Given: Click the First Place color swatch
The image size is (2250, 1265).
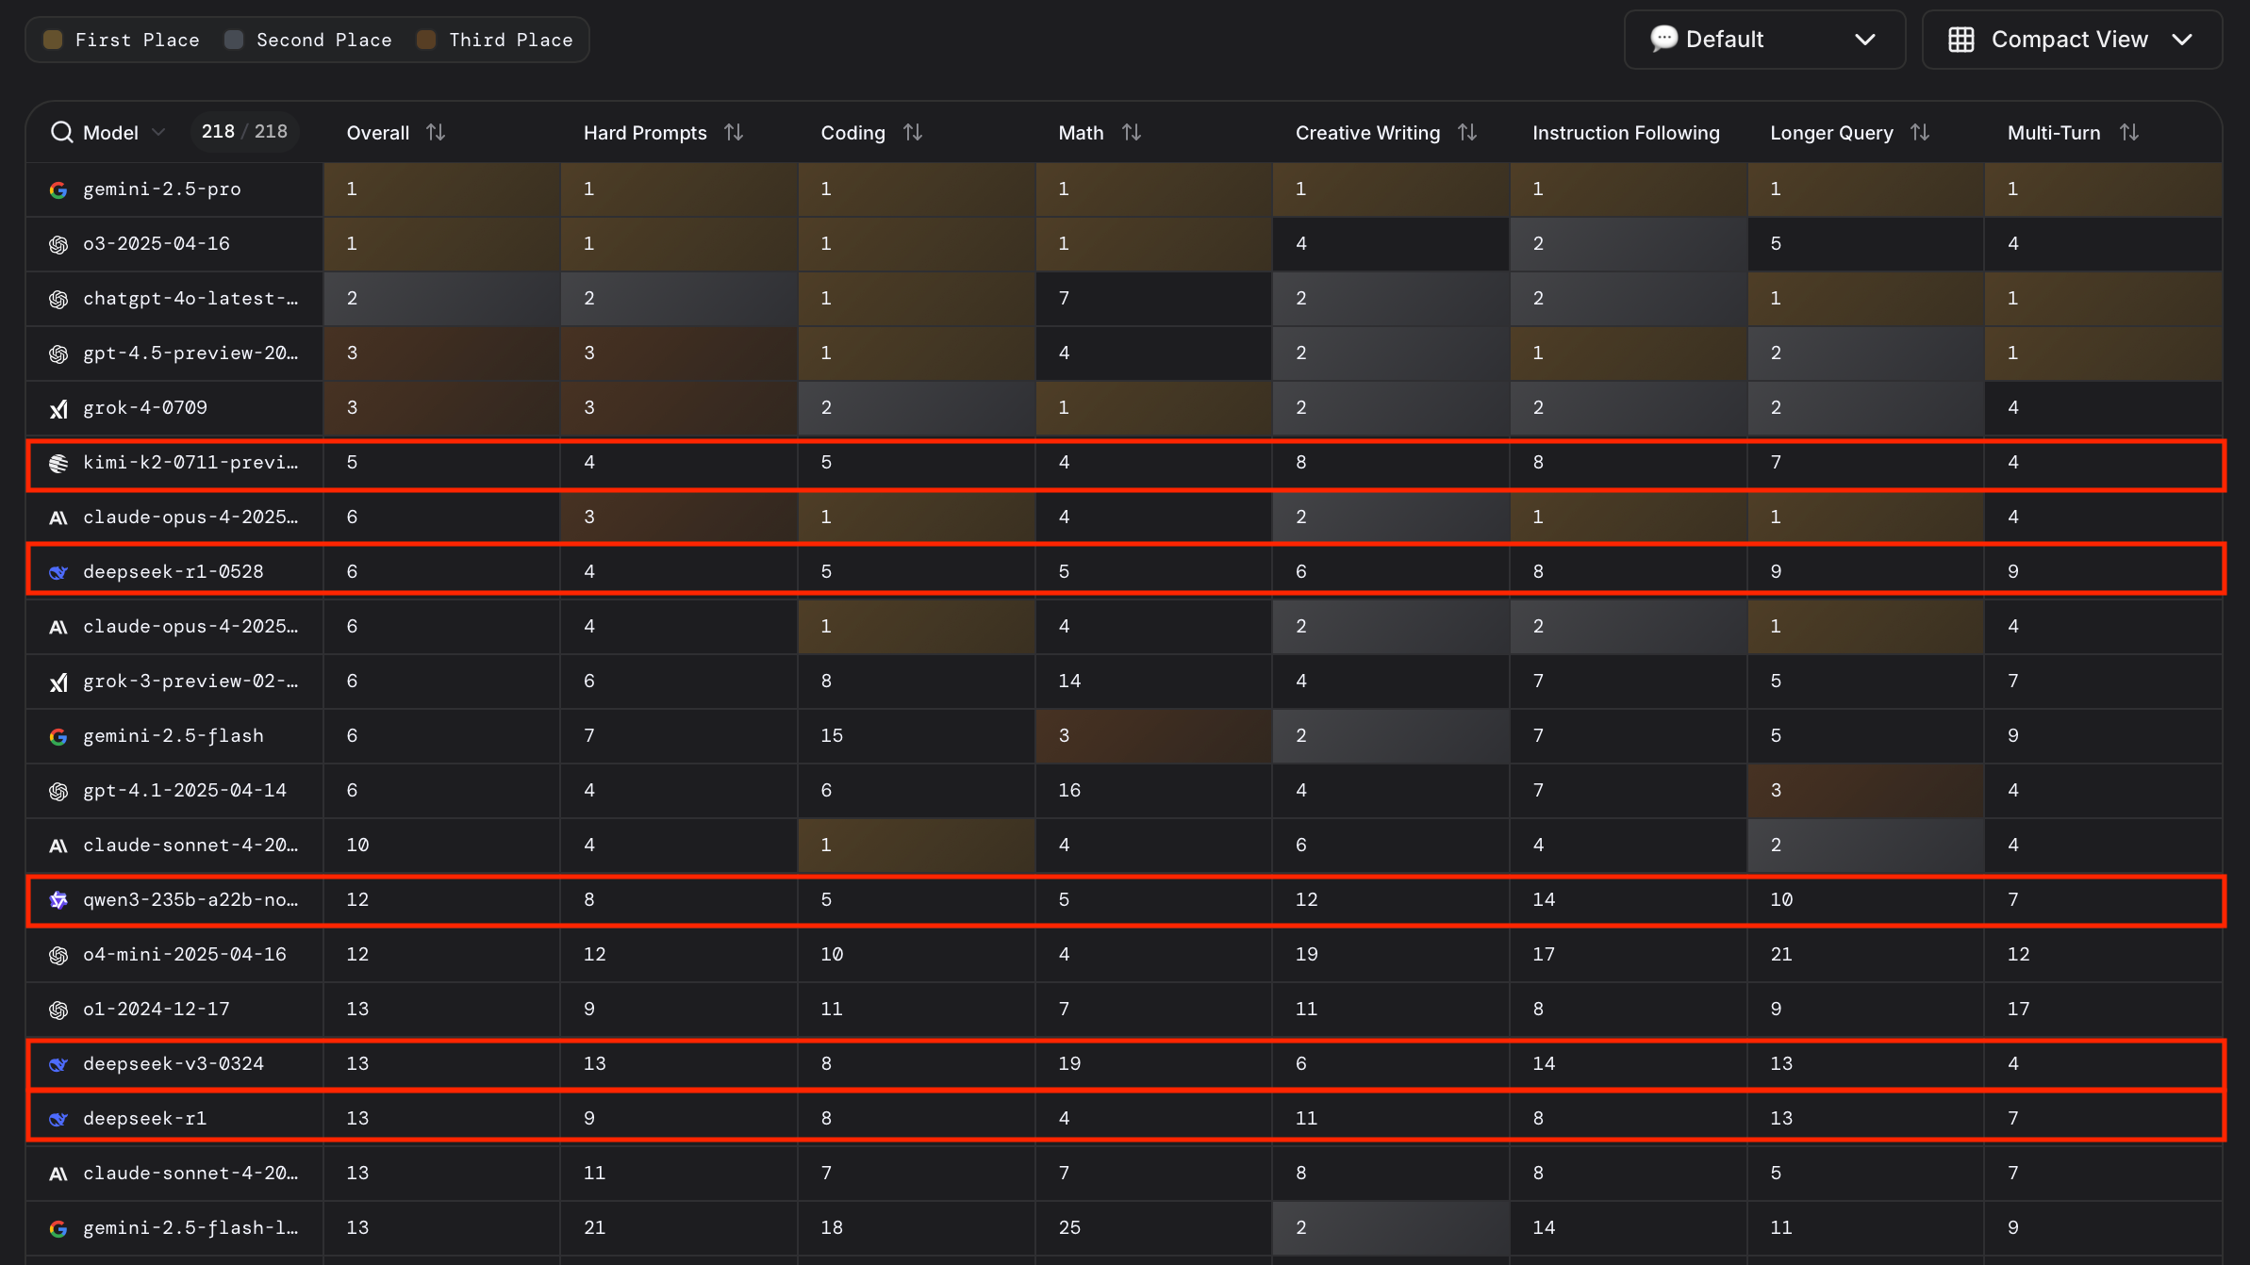Looking at the screenshot, I should point(54,40).
